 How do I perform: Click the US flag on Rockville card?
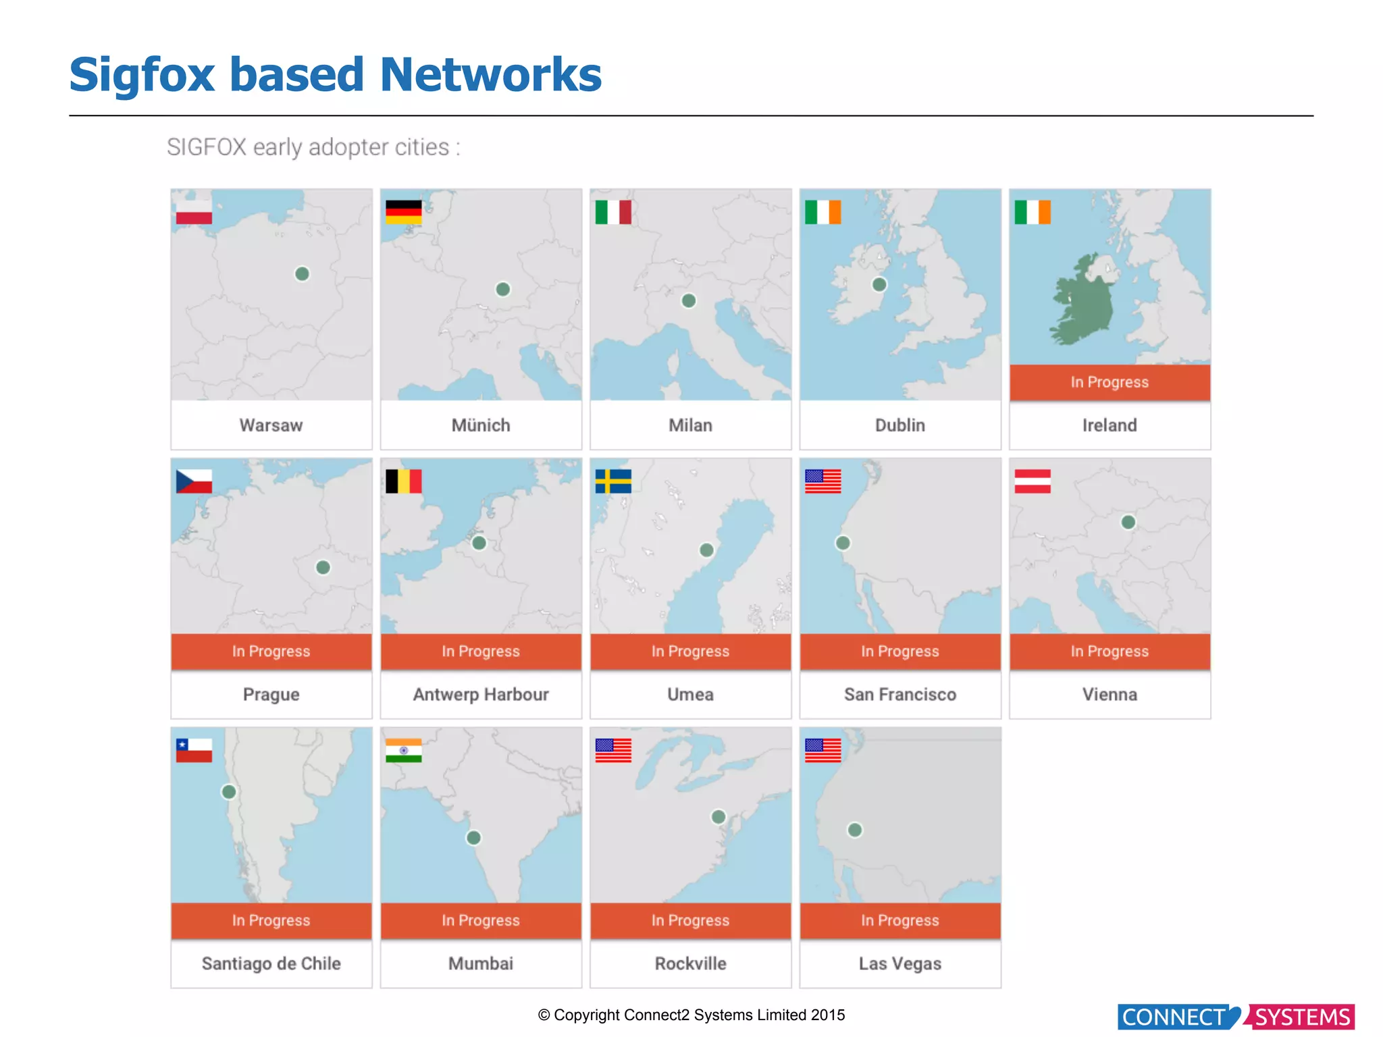coord(613,750)
